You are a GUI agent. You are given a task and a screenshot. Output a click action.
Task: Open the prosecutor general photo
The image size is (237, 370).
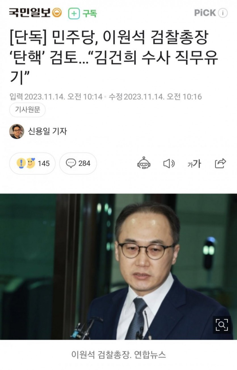[118, 267]
